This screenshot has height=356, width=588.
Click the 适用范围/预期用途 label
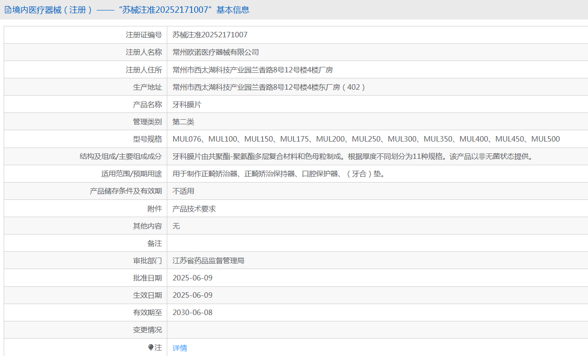pos(131,173)
